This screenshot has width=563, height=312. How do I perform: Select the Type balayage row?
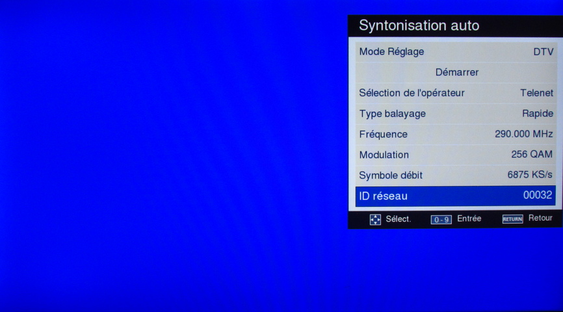(456, 114)
